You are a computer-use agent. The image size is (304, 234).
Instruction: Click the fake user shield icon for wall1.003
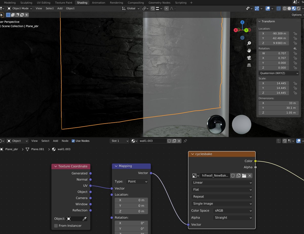169,141
